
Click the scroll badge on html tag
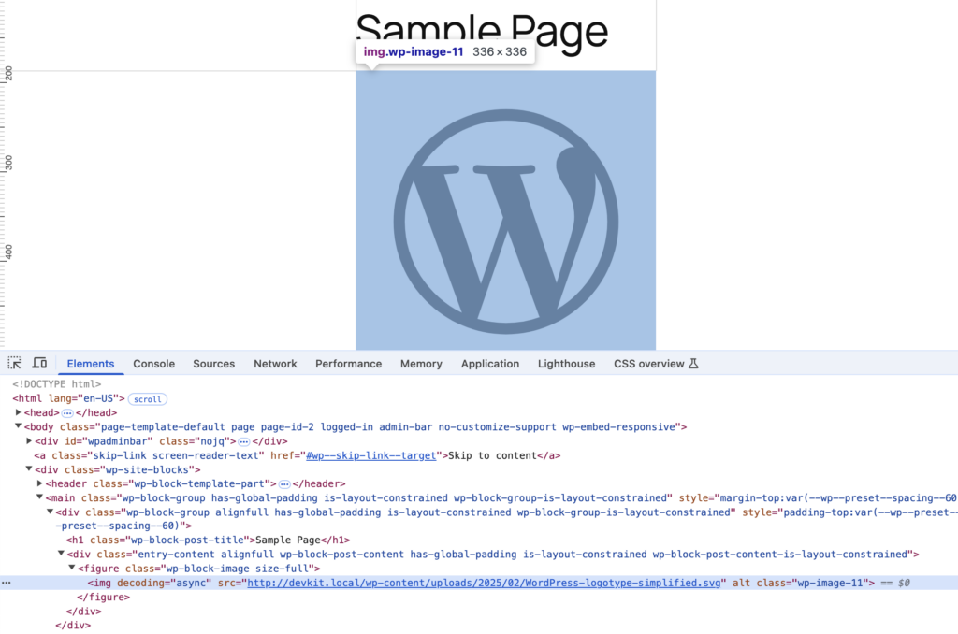148,399
